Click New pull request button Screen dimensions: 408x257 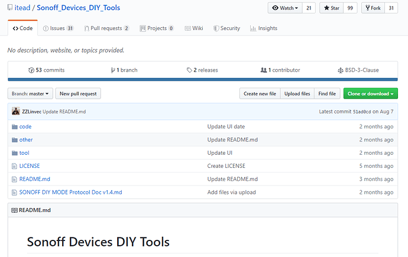tap(78, 93)
